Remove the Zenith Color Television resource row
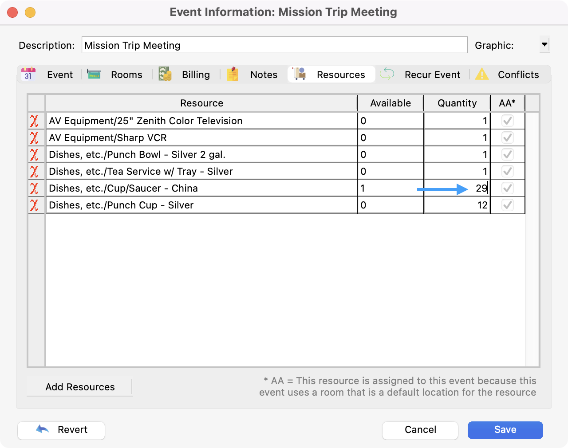 [x=34, y=121]
